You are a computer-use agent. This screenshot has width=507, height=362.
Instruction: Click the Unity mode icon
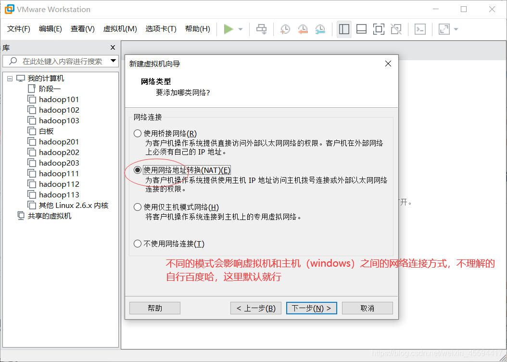[396, 29]
